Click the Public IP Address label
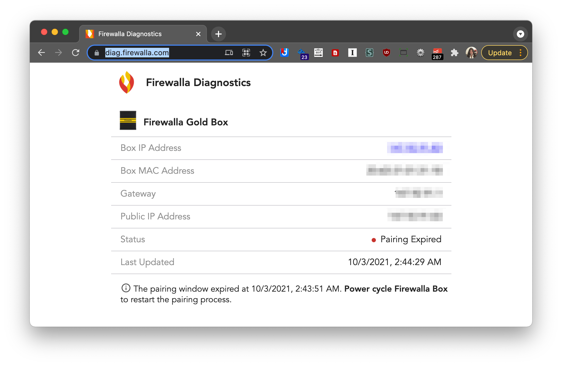The width and height of the screenshot is (562, 366). [155, 216]
